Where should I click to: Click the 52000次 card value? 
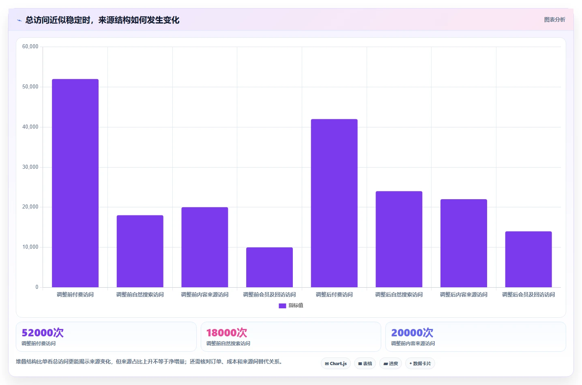click(x=43, y=333)
